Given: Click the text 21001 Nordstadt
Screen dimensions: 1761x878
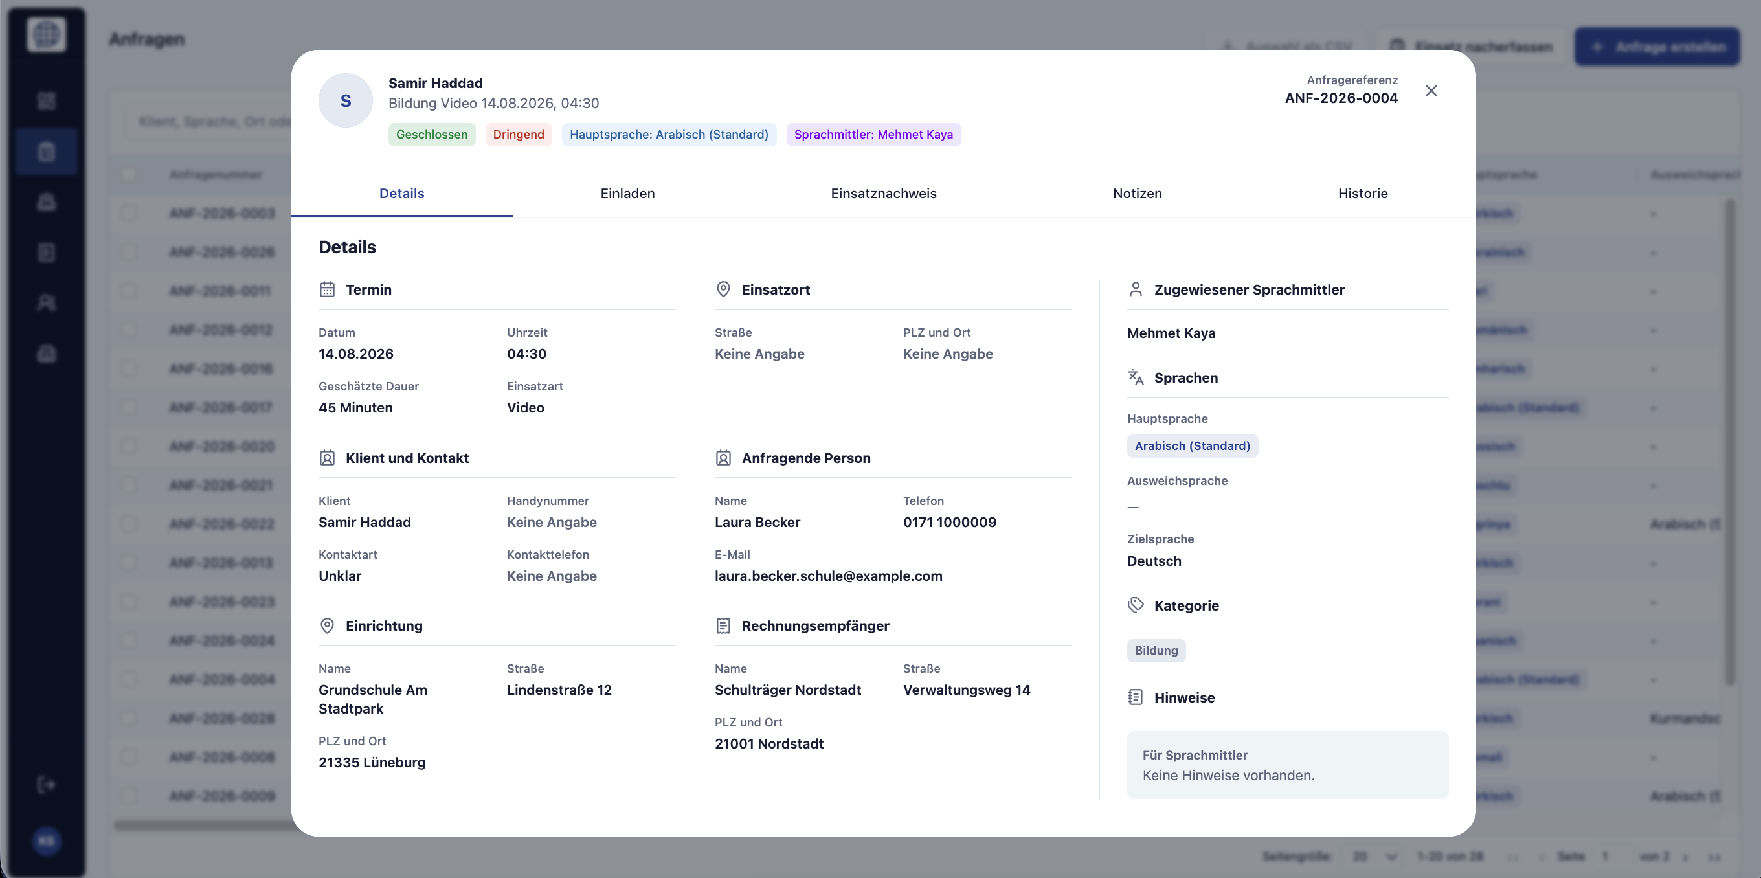Looking at the screenshot, I should 769,743.
